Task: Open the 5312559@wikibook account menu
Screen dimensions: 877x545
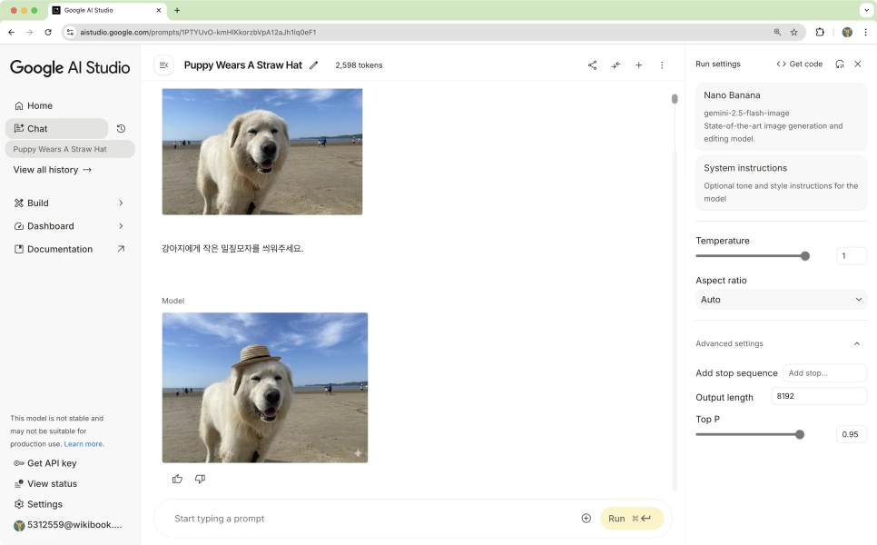Action: (68, 525)
